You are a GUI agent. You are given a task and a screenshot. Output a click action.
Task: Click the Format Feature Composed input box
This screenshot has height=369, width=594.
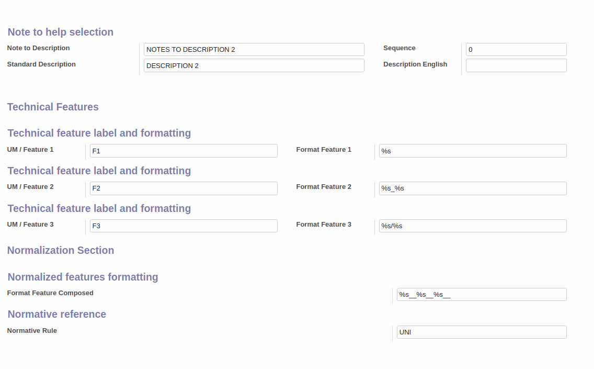(x=481, y=295)
